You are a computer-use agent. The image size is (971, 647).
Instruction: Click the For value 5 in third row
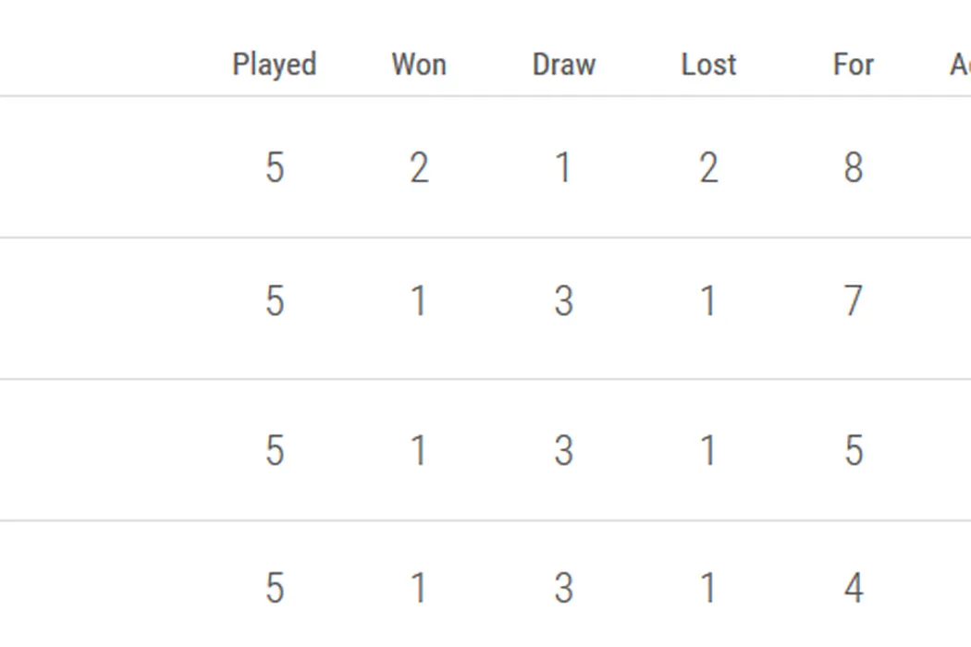click(853, 451)
